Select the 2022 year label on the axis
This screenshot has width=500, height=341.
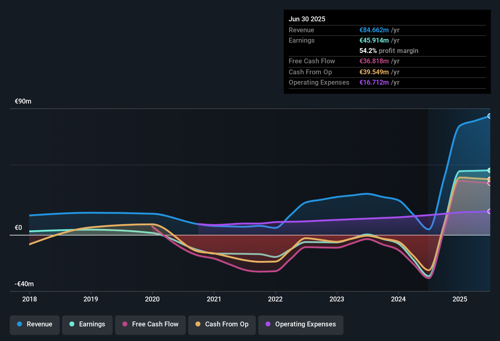click(x=275, y=299)
